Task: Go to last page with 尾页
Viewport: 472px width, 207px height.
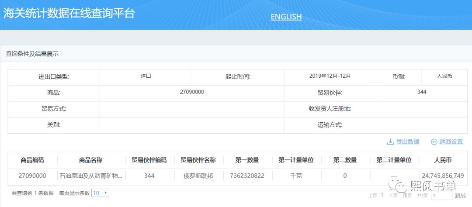Action: click(407, 196)
